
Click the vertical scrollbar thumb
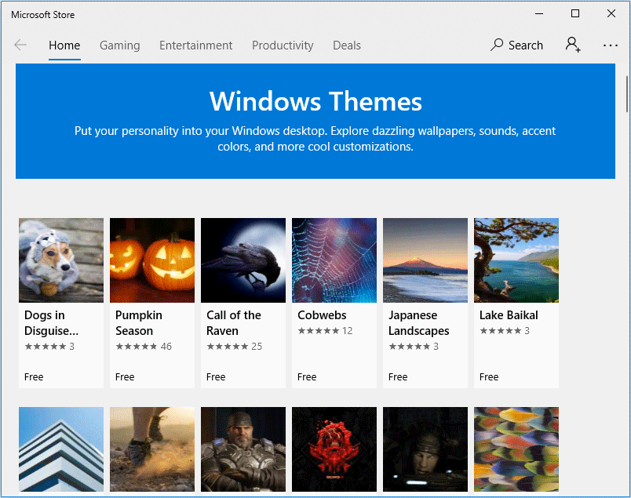(626, 94)
